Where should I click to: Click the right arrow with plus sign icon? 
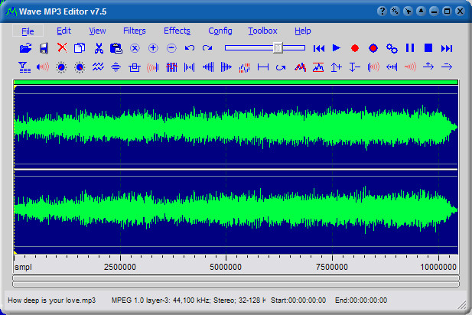point(428,66)
